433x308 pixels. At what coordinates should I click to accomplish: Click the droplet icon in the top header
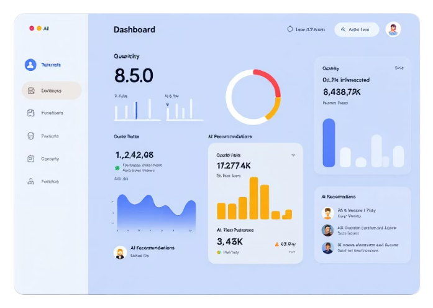coord(289,29)
